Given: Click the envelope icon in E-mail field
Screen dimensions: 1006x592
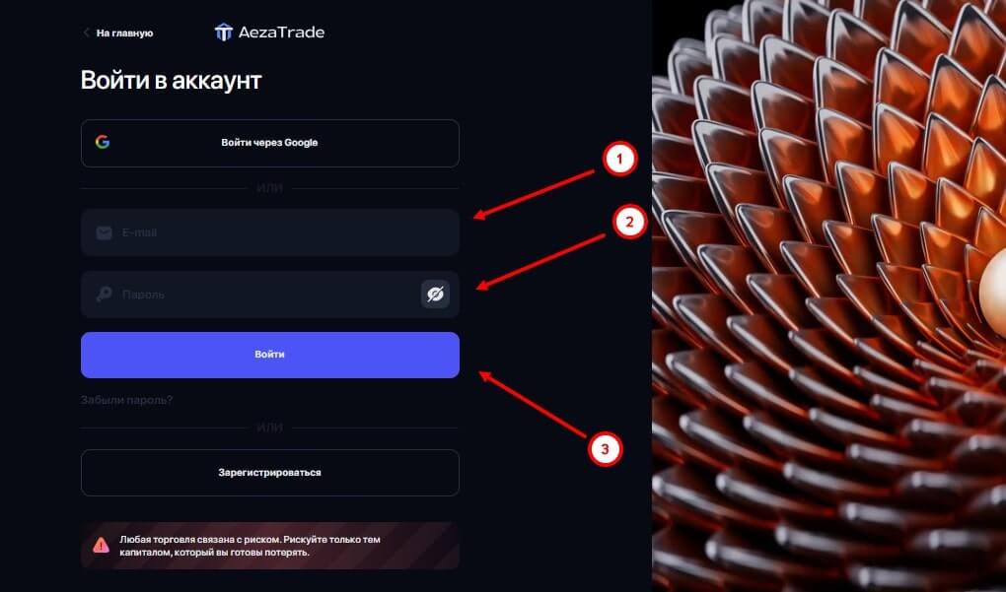Looking at the screenshot, I should tap(104, 232).
